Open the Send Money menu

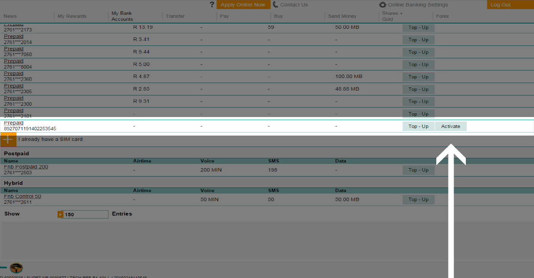pos(342,16)
